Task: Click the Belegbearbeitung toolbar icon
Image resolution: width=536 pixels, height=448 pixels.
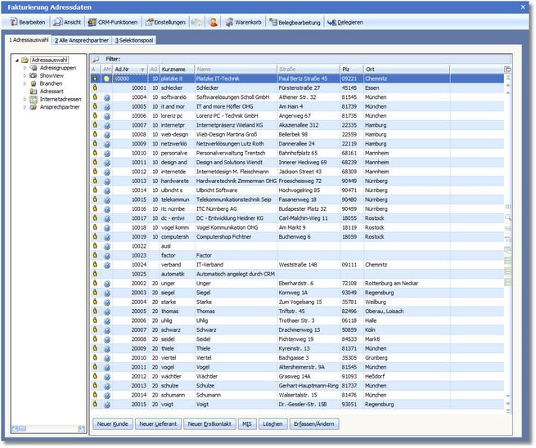Action: click(273, 22)
